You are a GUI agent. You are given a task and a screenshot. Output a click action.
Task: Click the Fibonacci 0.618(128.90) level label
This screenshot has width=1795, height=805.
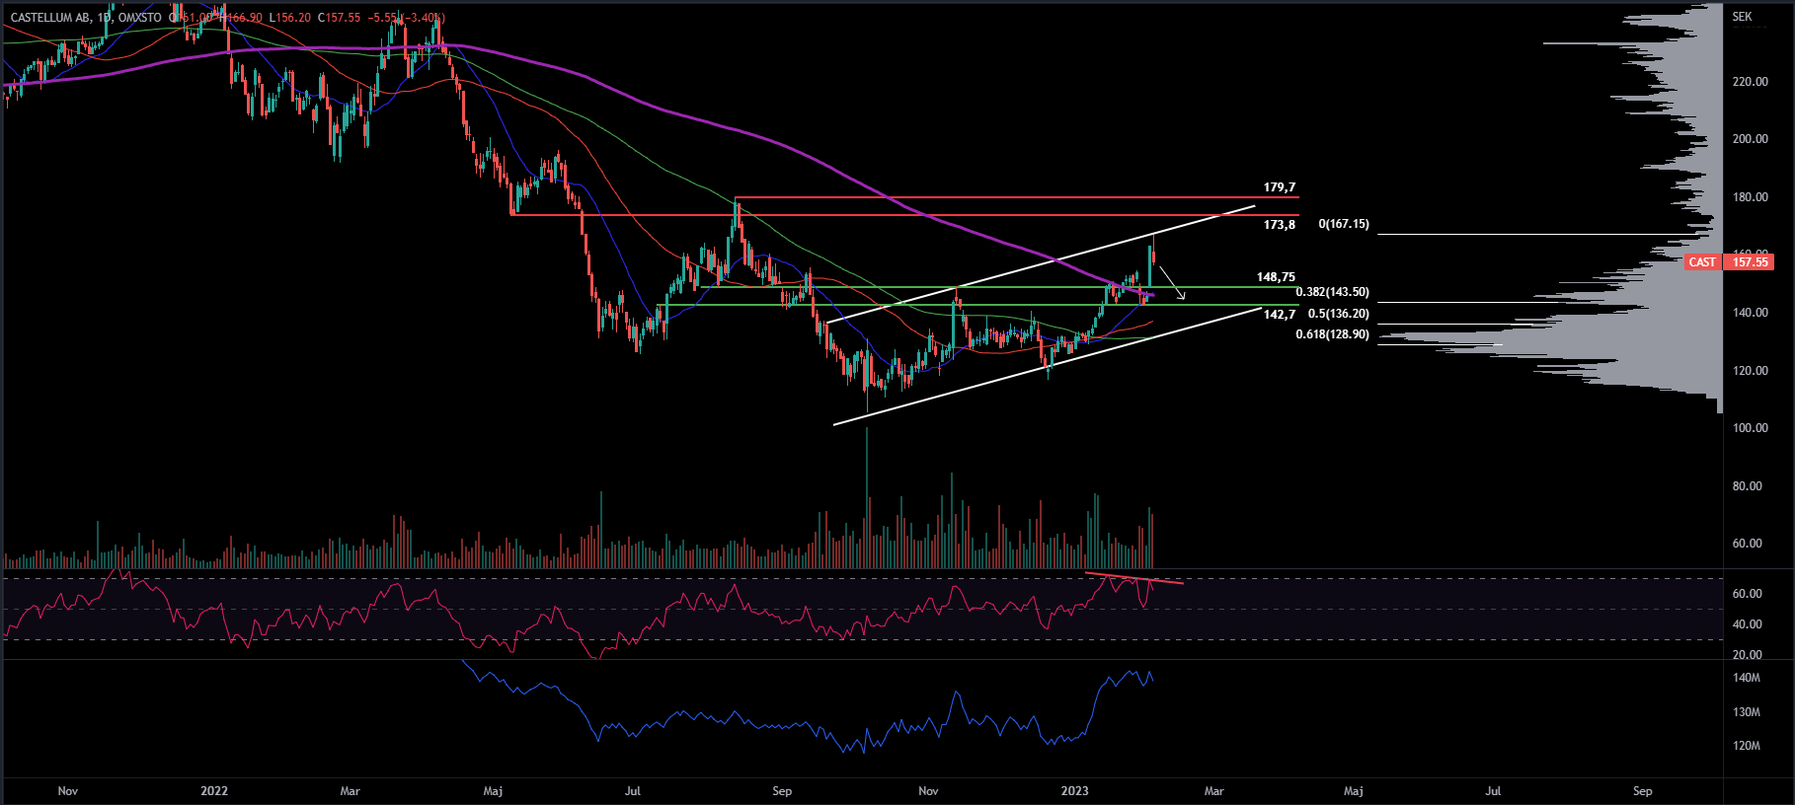coord(1332,335)
